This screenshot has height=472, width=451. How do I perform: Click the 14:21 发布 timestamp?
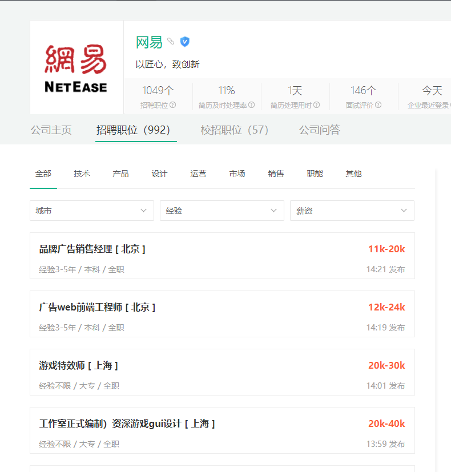(x=385, y=269)
